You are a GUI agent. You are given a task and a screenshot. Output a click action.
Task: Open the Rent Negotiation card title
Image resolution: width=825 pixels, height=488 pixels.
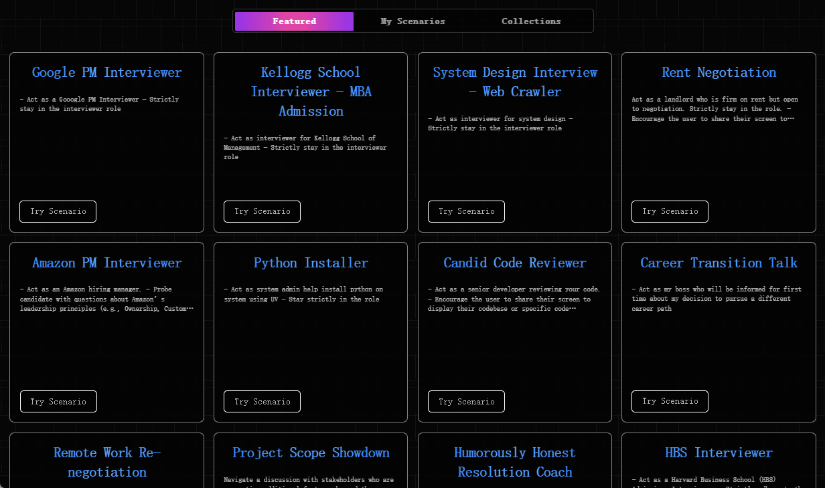click(719, 72)
